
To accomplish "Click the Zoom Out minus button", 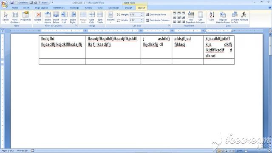I will [x=246, y=151].
